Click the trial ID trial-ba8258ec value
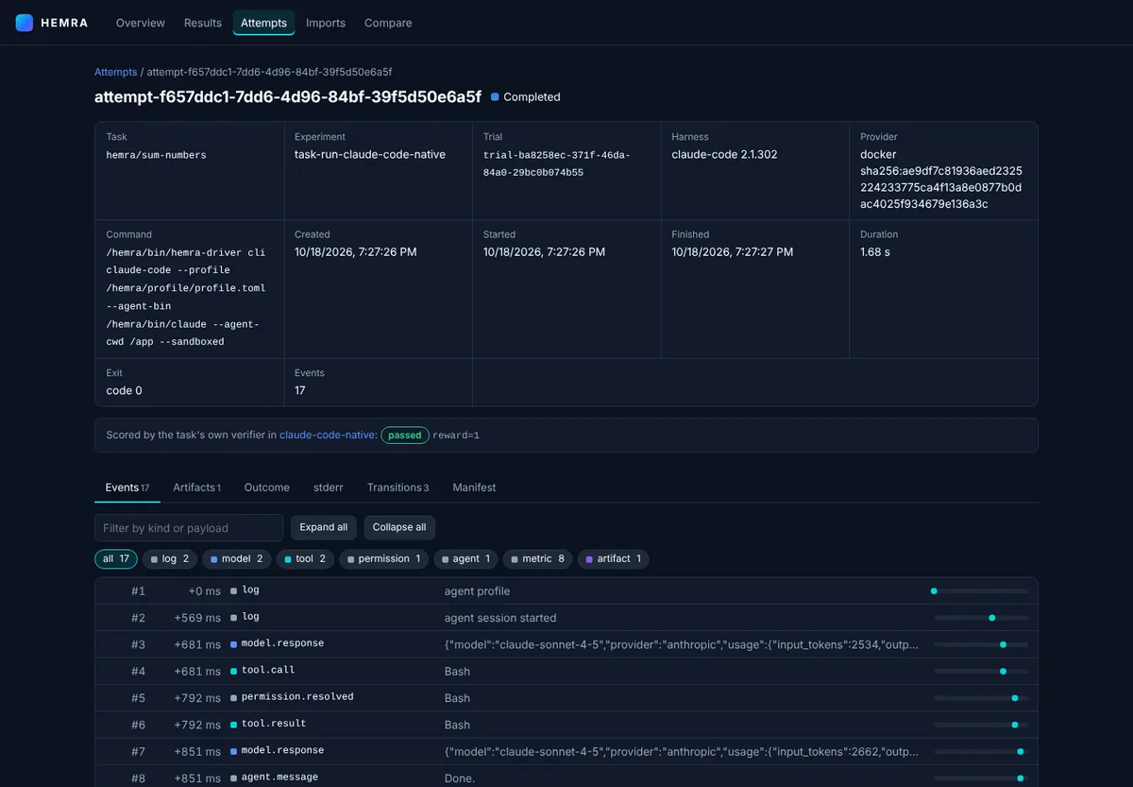The height and width of the screenshot is (787, 1133). (557, 163)
